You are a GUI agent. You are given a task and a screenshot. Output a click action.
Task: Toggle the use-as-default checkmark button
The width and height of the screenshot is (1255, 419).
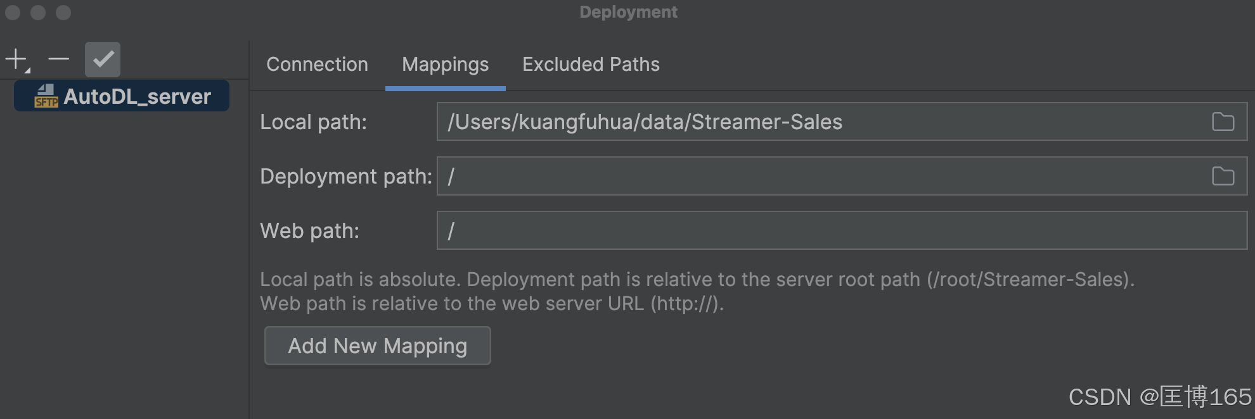[103, 59]
